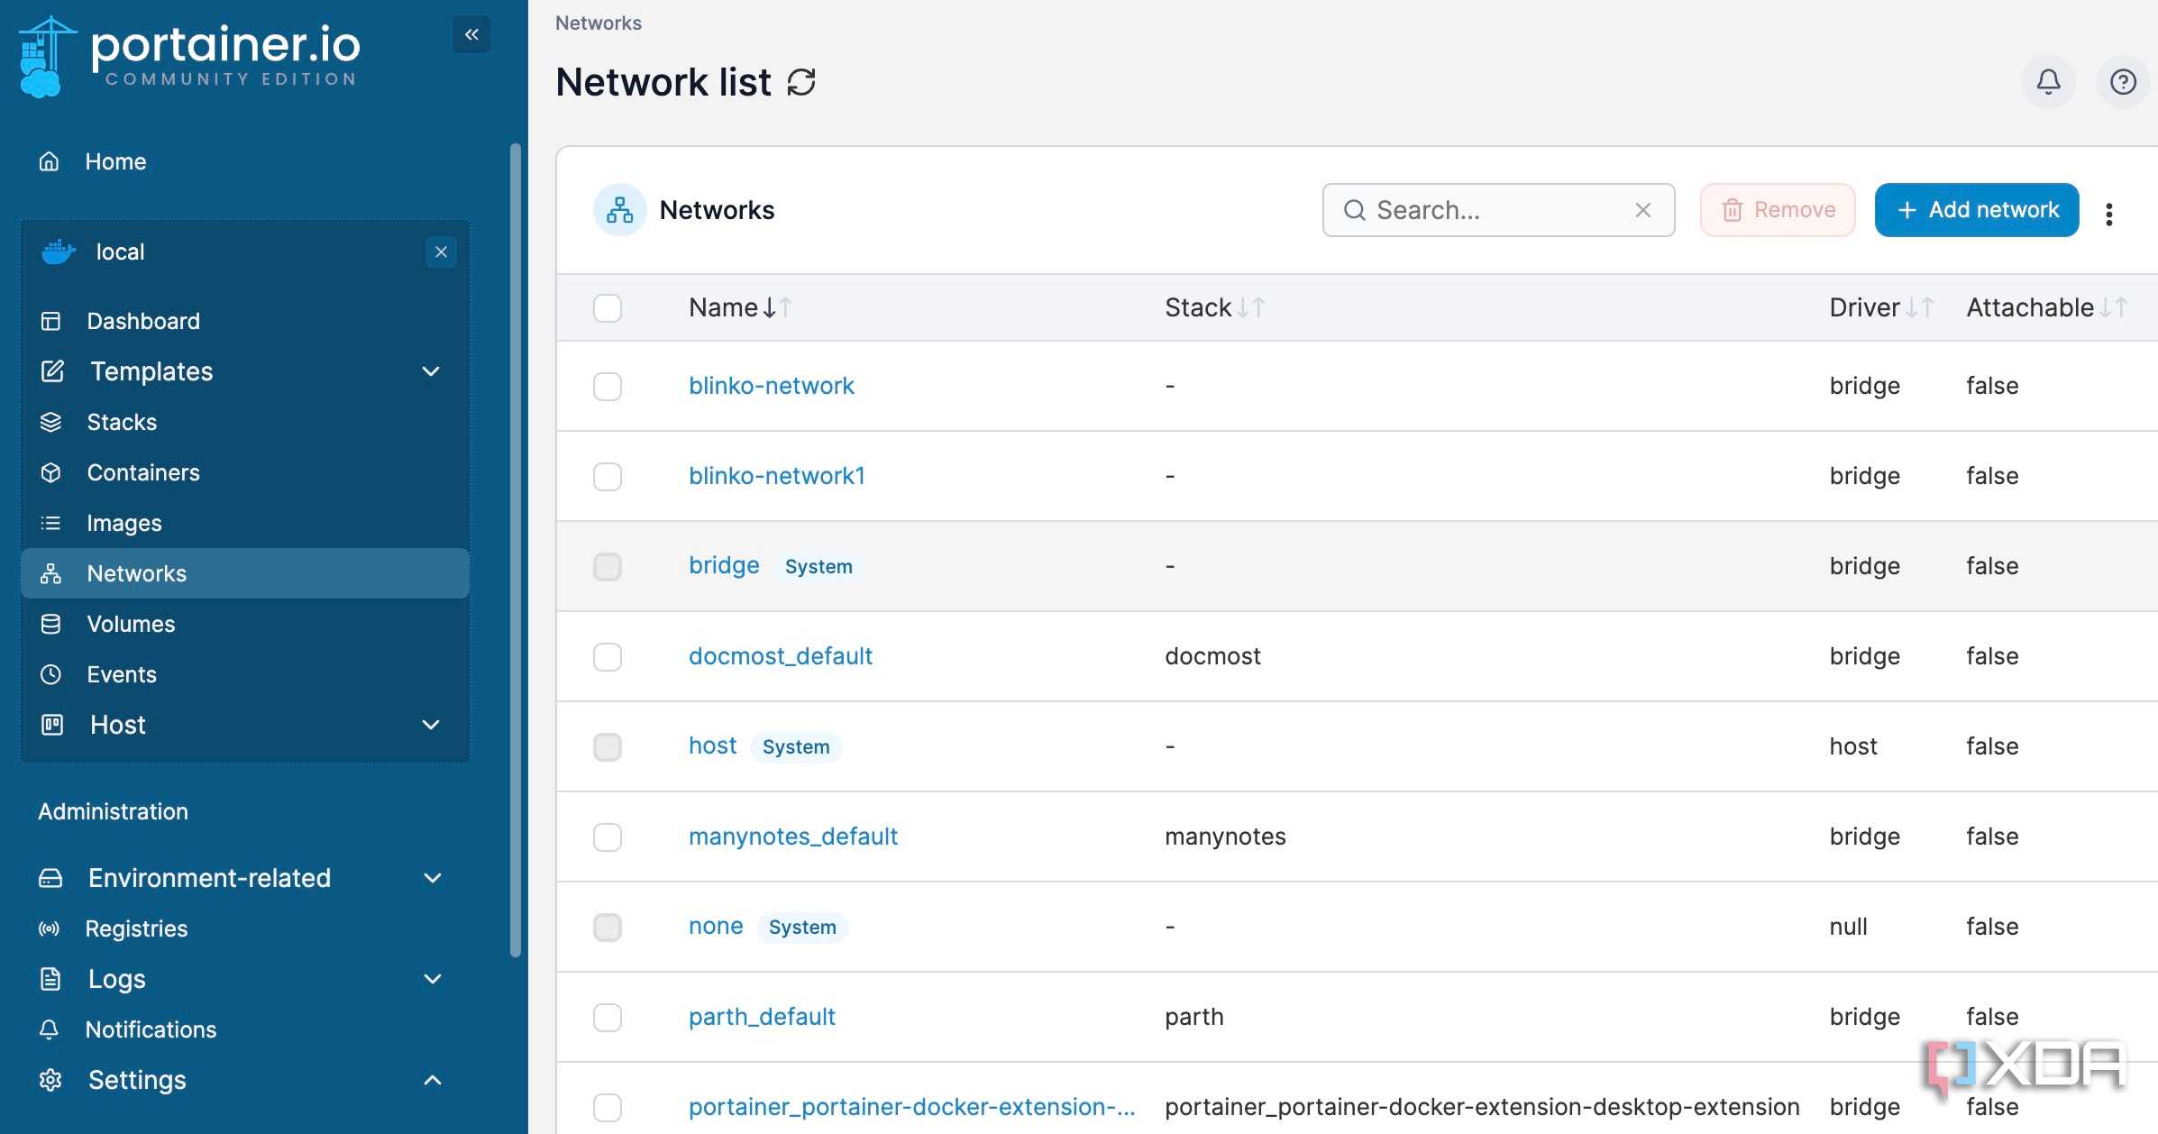This screenshot has width=2158, height=1134.
Task: Check the blinko-network row checkbox
Action: (608, 386)
